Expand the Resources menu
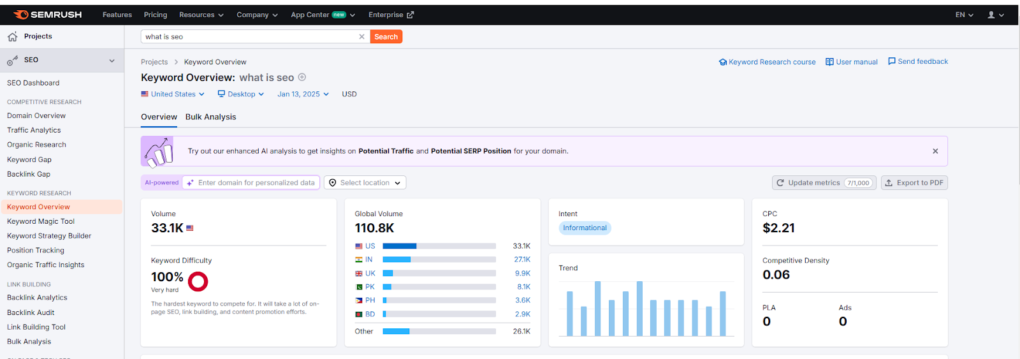The width and height of the screenshot is (1020, 359). tap(201, 15)
